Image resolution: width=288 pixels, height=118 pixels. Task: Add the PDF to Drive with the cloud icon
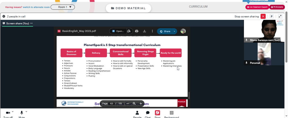tap(129, 31)
